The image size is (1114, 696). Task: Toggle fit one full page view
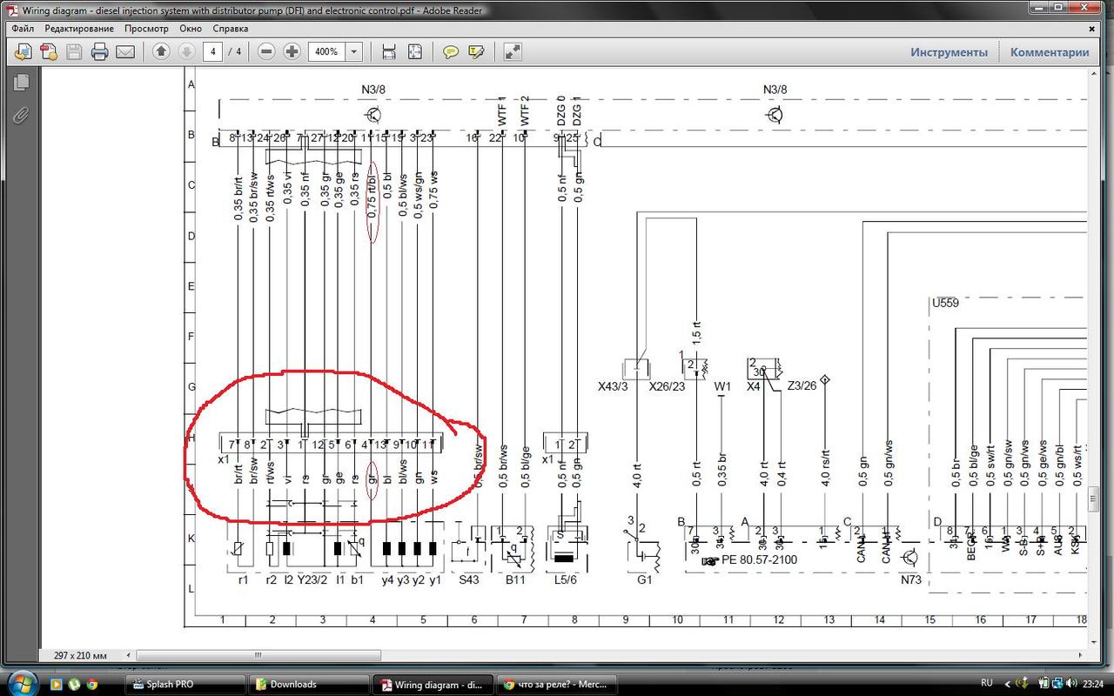pos(414,52)
